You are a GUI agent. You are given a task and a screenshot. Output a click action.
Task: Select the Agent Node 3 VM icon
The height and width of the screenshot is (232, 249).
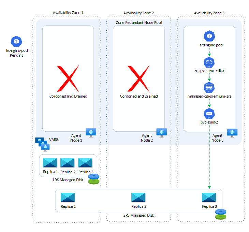coord(232,133)
